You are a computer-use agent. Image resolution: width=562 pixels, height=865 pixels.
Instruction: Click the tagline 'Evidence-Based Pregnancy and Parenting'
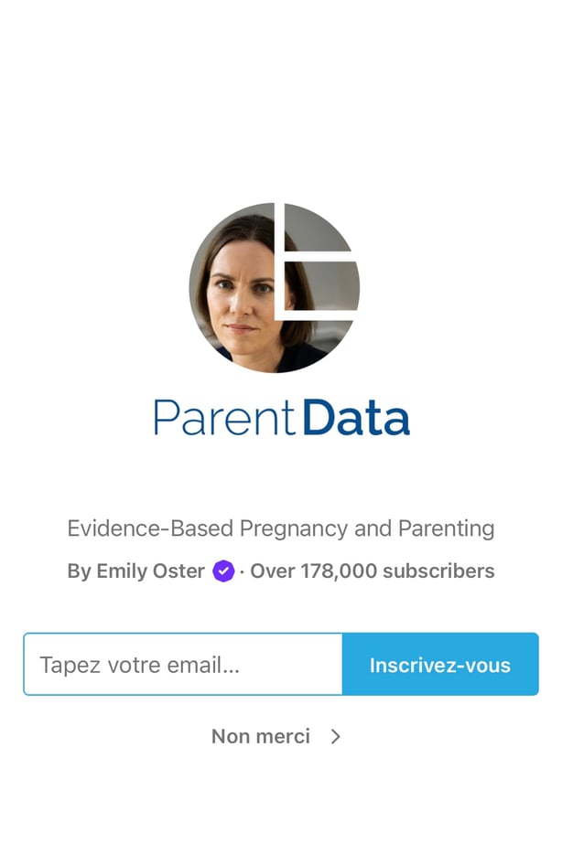point(281,529)
